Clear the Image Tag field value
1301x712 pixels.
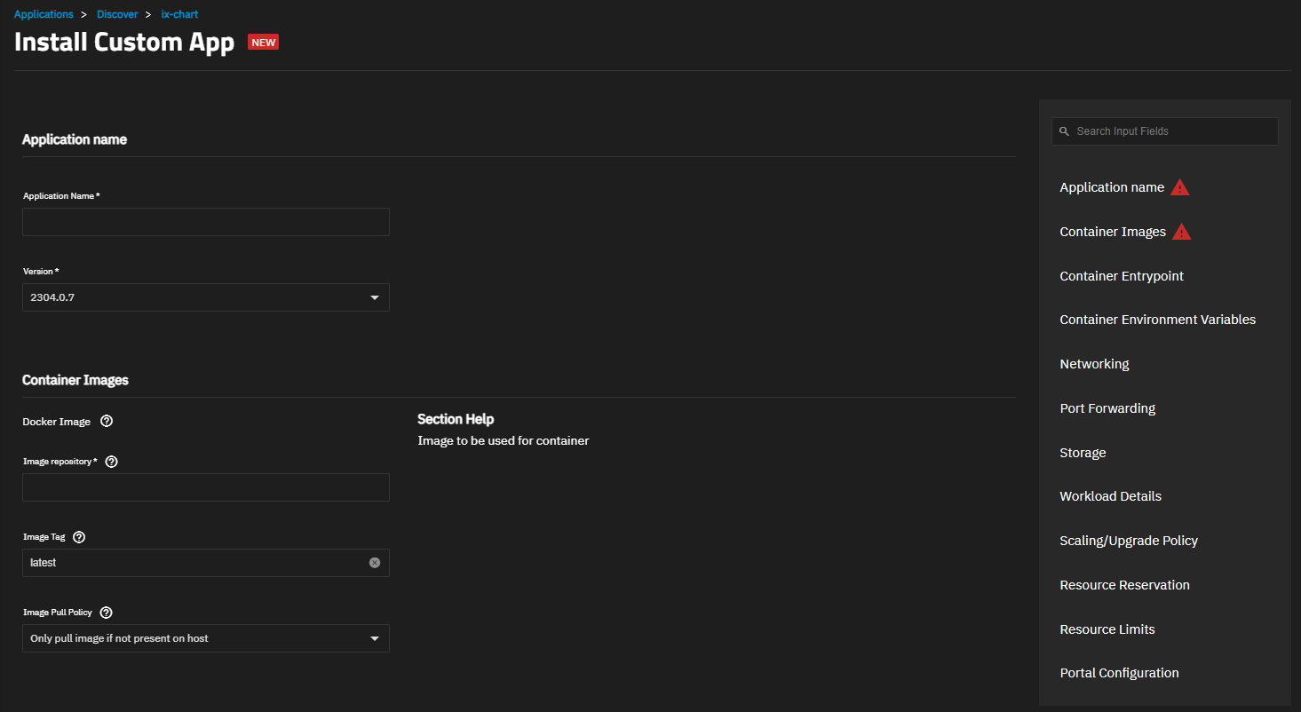click(375, 563)
